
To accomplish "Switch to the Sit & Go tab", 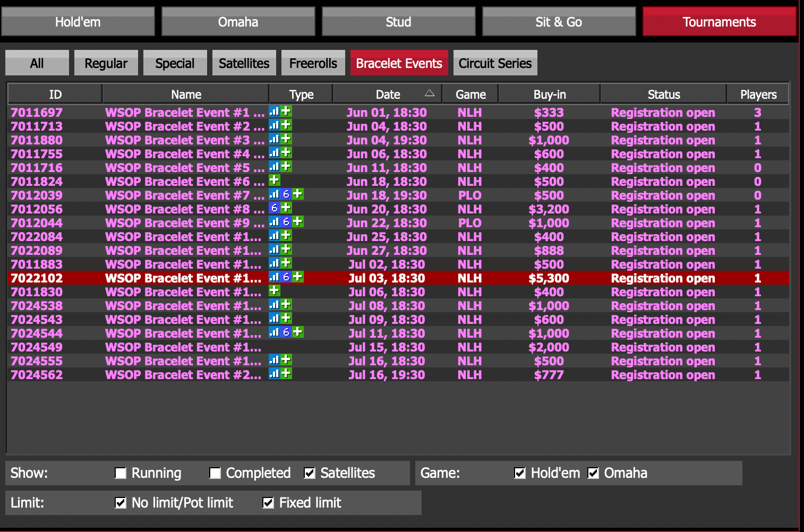I will [559, 22].
